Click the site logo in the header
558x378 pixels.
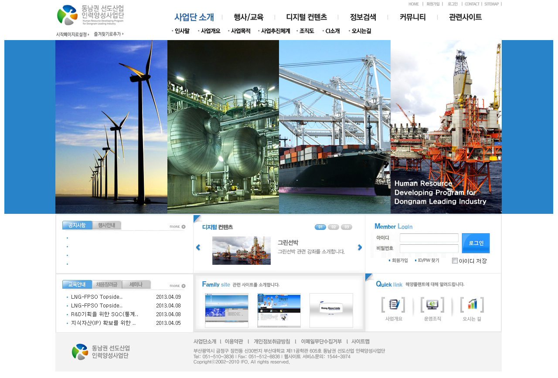click(x=91, y=15)
